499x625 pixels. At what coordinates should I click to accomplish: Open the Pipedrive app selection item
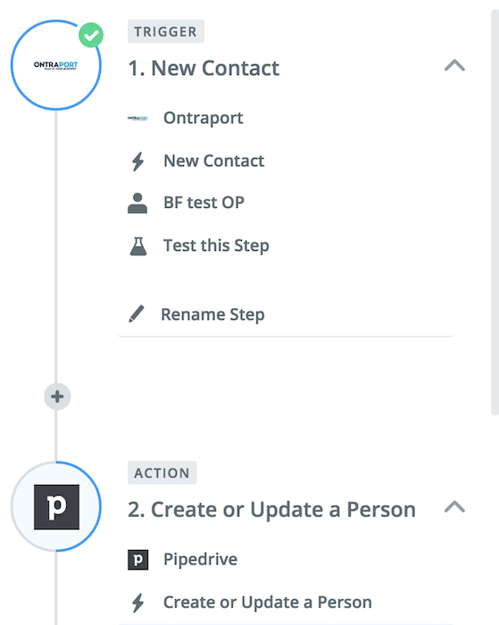click(x=287, y=559)
